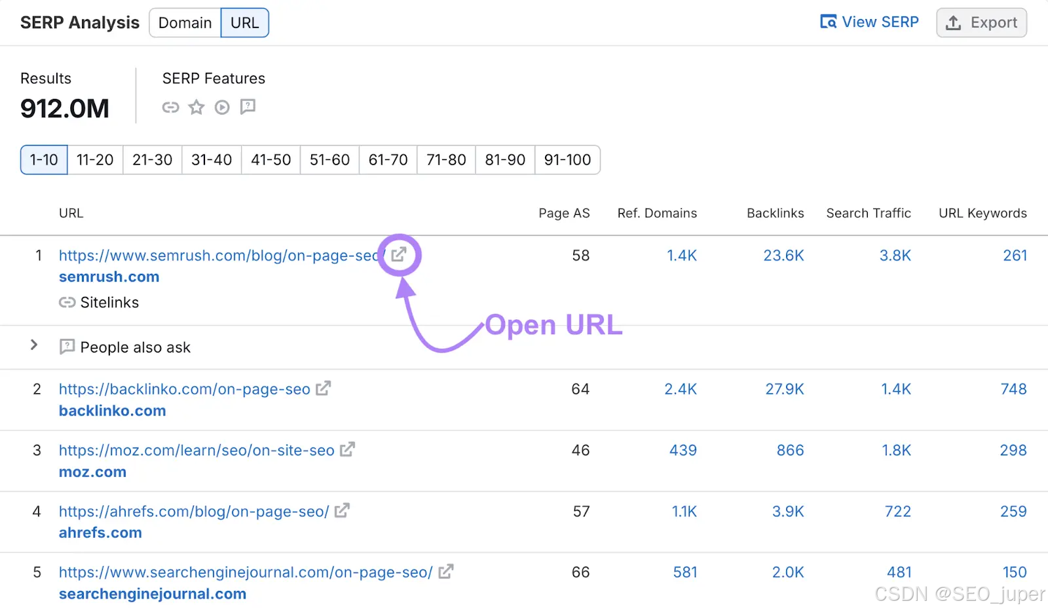Click the Sitelinks icon in semrush.com row

67,302
